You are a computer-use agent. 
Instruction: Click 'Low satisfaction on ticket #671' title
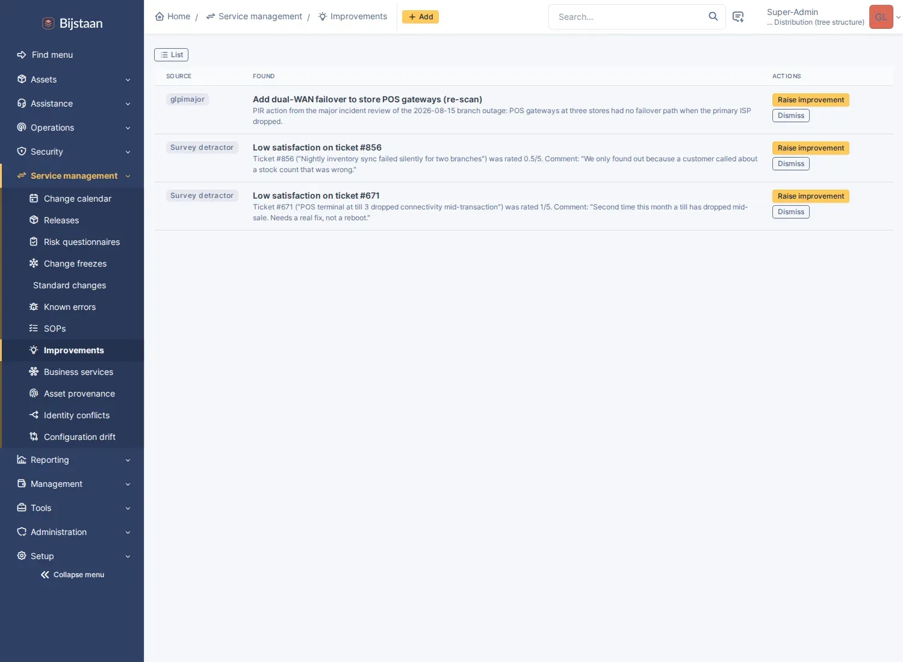316,196
